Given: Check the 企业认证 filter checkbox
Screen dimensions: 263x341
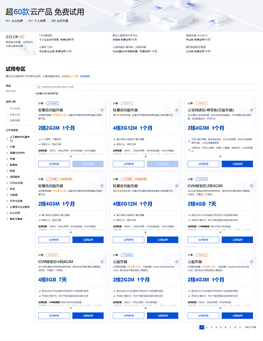Looking at the screenshot, I should (x=7, y=114).
